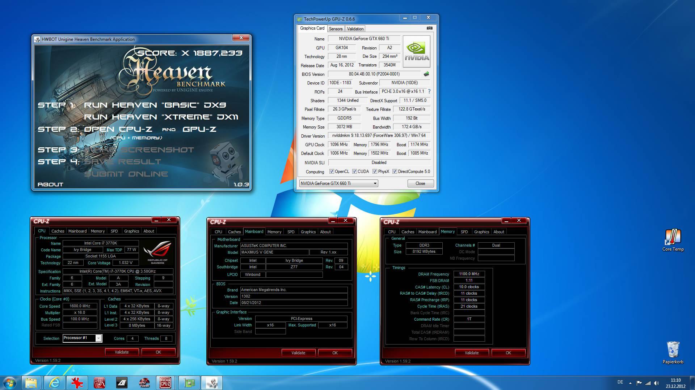Open Action Center flag tray icon

click(639, 383)
